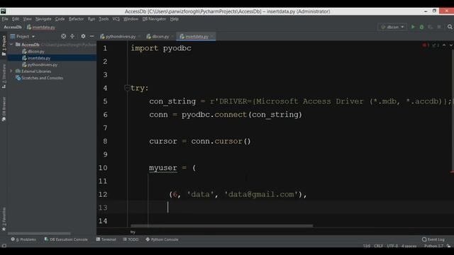Open the DB Navigator menu
Screen dimensions: 454x255
point(154,19)
